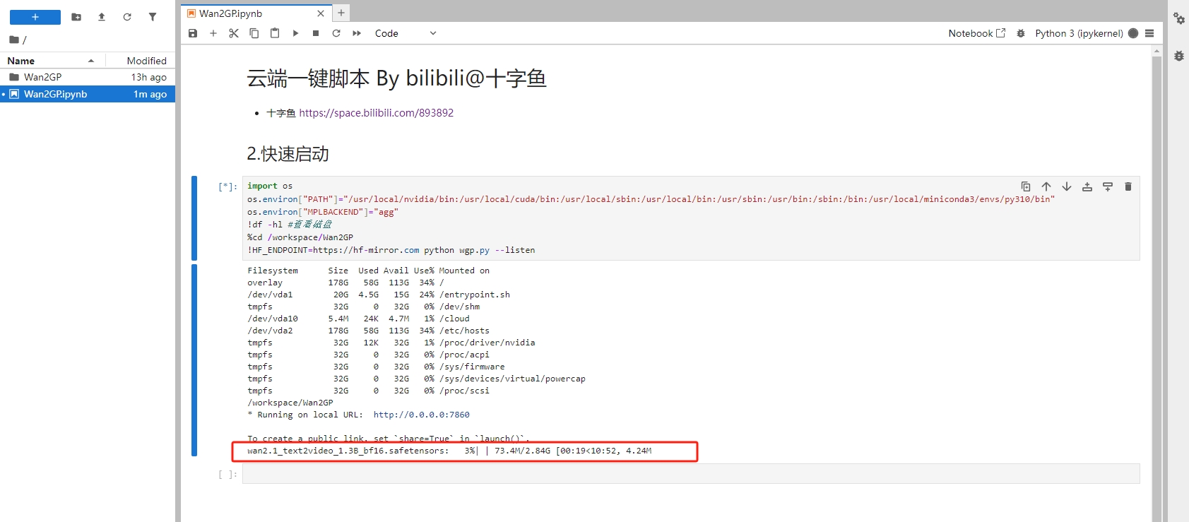Save the notebook with the disk icon

tap(193, 33)
